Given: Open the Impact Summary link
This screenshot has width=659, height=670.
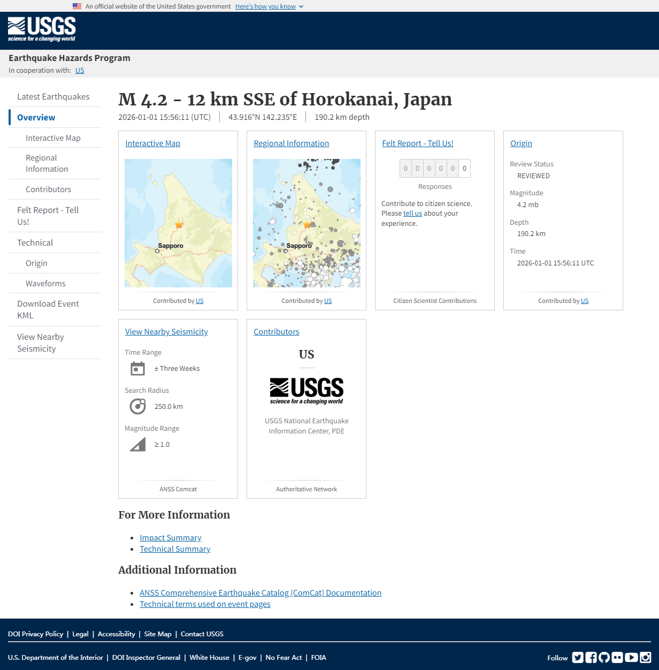Looking at the screenshot, I should coord(170,537).
